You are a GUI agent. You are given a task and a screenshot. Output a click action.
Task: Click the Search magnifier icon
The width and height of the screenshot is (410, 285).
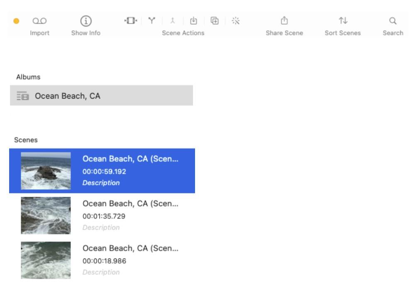(x=393, y=21)
